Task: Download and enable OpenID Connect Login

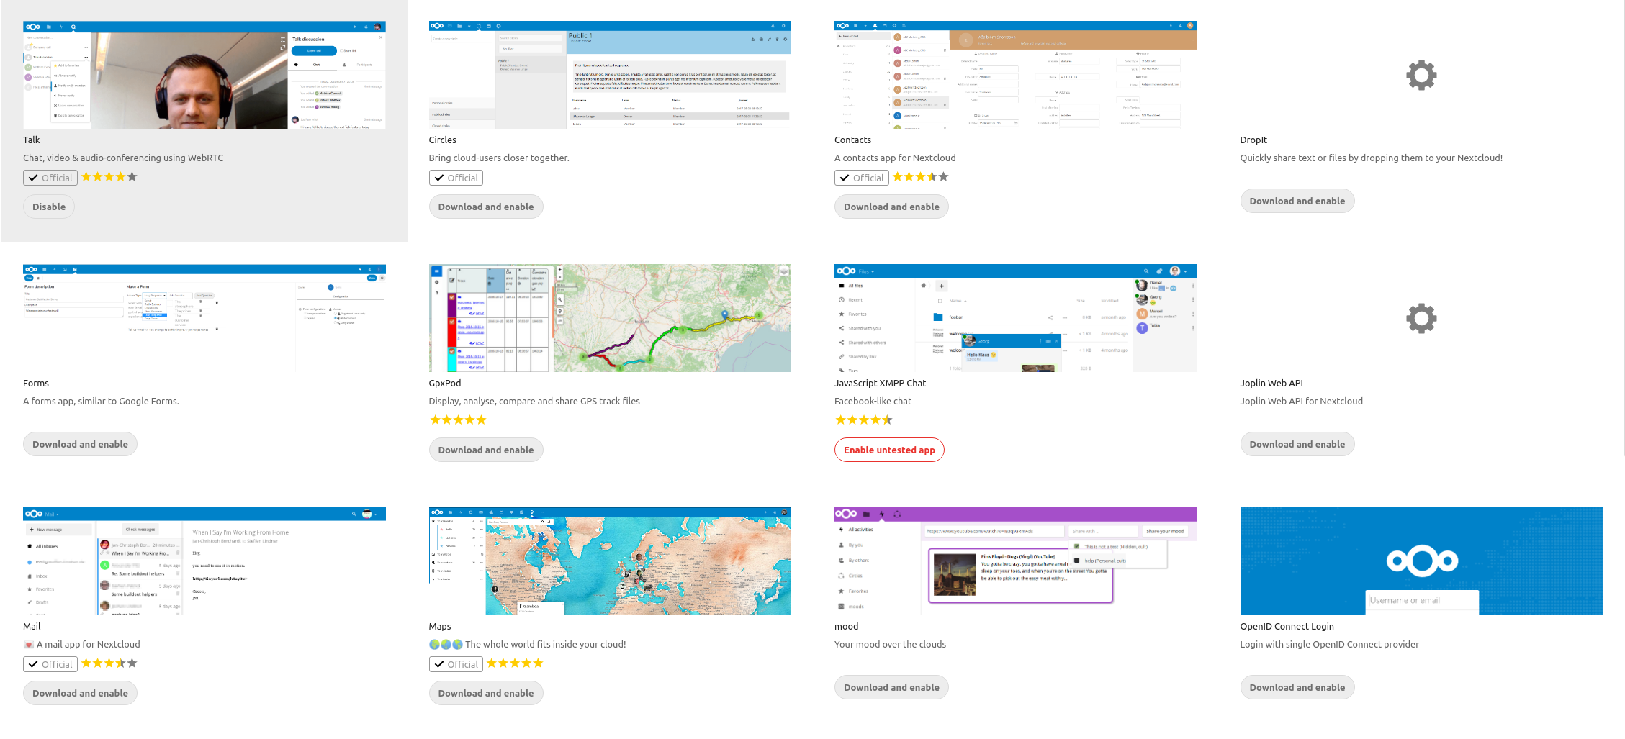Action: point(1297,687)
